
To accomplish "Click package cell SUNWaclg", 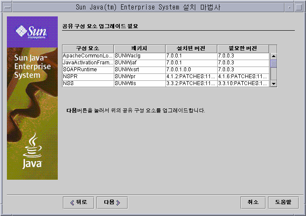I will coord(140,56).
